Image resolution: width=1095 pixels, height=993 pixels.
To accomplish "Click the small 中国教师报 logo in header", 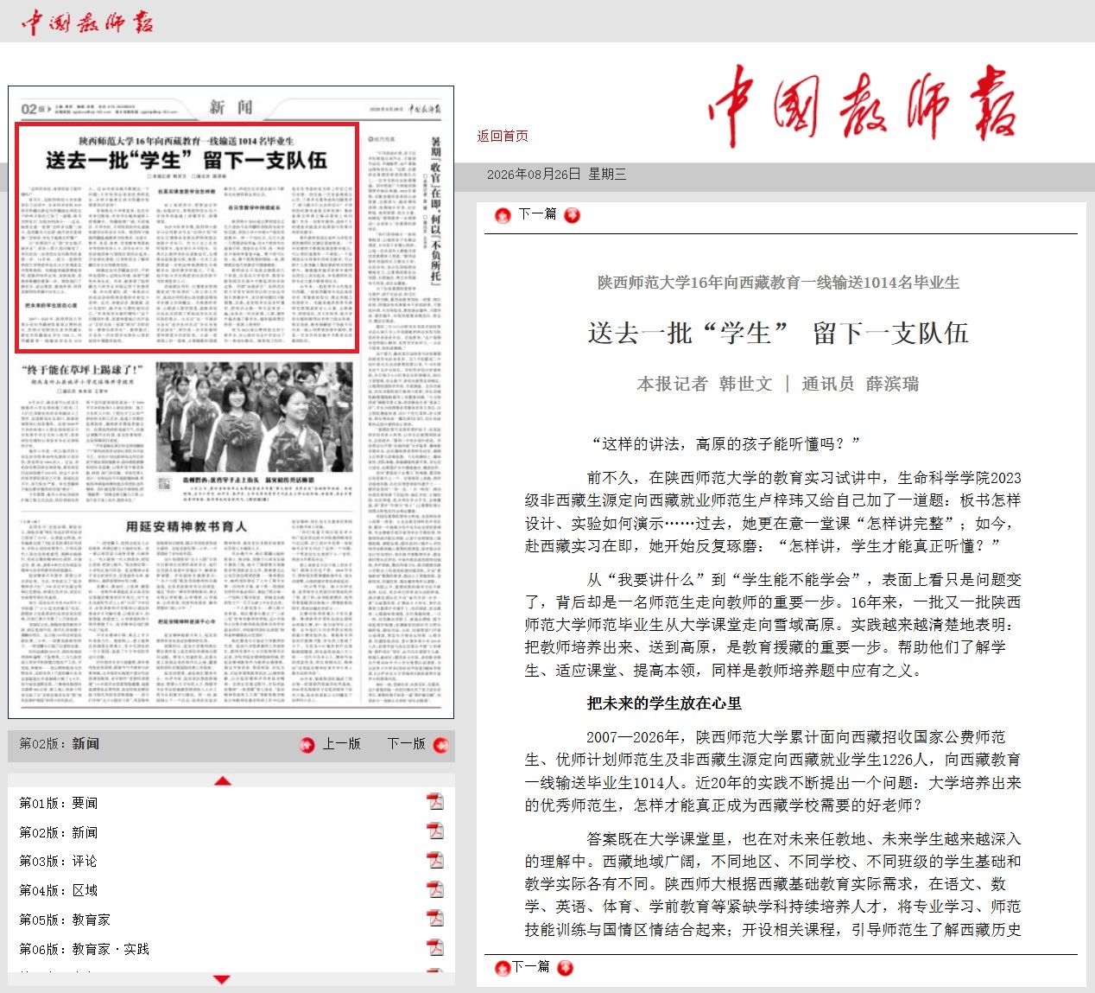I will pos(87,22).
